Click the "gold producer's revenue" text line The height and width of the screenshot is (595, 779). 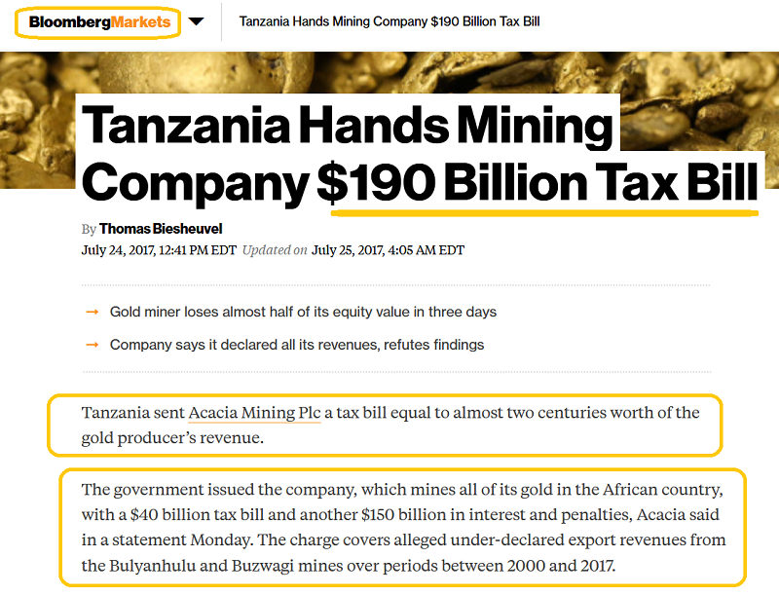172,438
